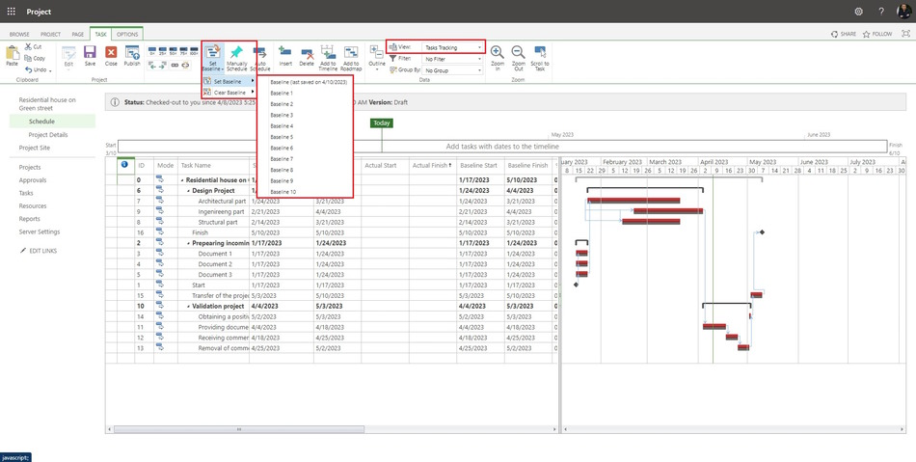Cut the selection with Cut
This screenshot has width=916, height=462.
click(34, 46)
